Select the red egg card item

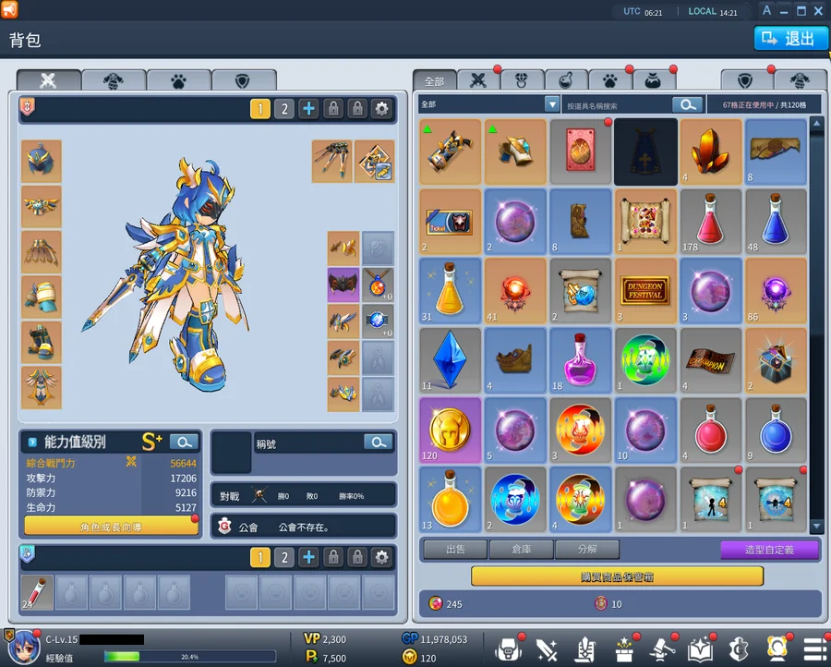pos(580,152)
